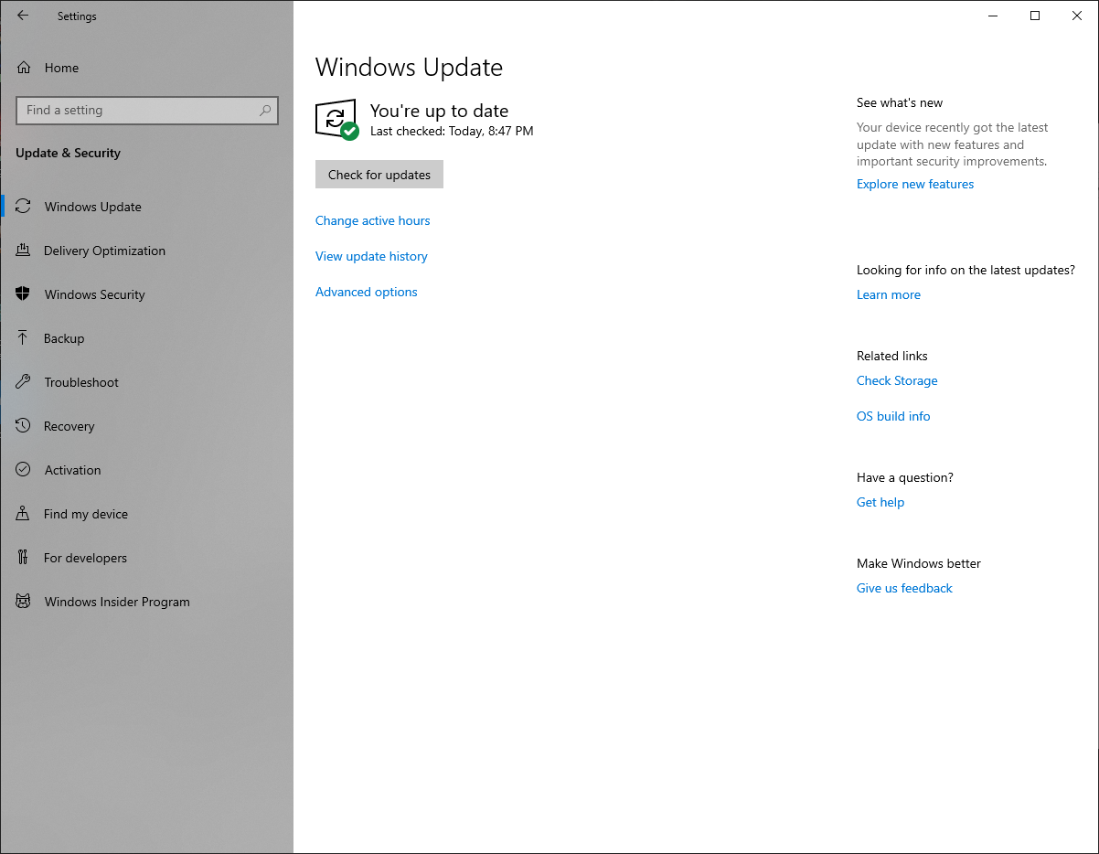Click the Home house icon

click(x=24, y=68)
